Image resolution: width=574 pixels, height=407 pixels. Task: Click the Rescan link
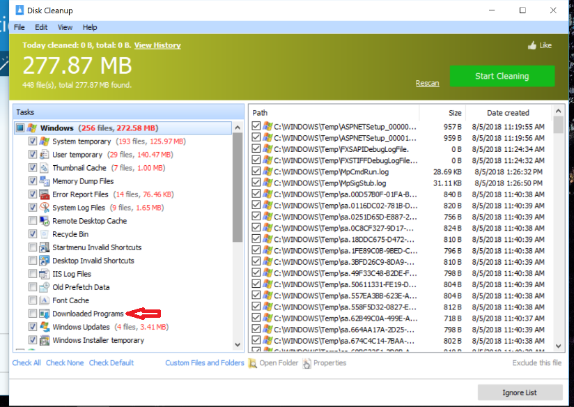[x=427, y=83]
